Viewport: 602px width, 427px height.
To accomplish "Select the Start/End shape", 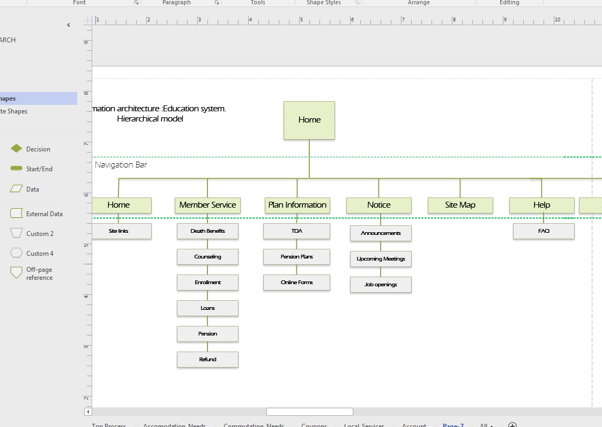I will [16, 168].
